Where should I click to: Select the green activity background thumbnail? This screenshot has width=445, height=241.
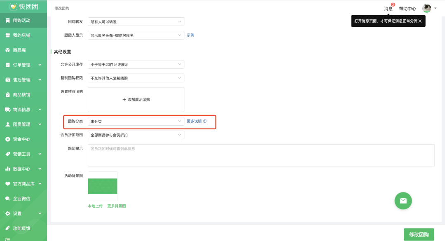coord(103,186)
